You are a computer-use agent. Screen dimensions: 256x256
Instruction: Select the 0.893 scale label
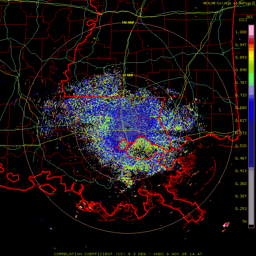point(241,57)
